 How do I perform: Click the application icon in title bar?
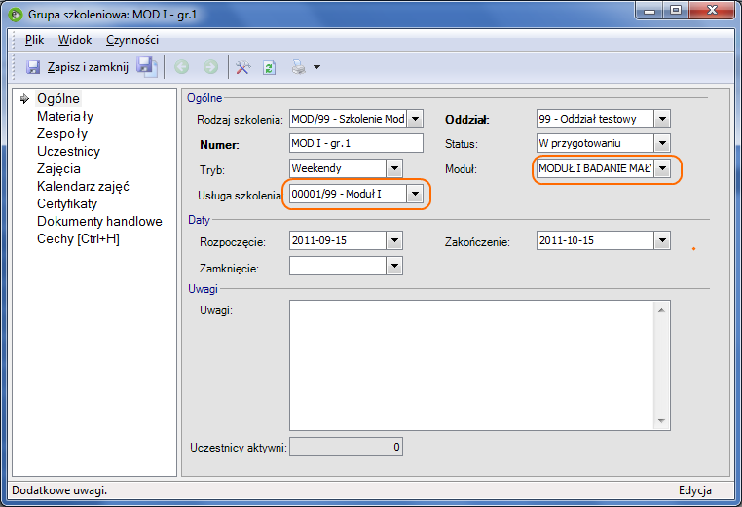pos(16,15)
